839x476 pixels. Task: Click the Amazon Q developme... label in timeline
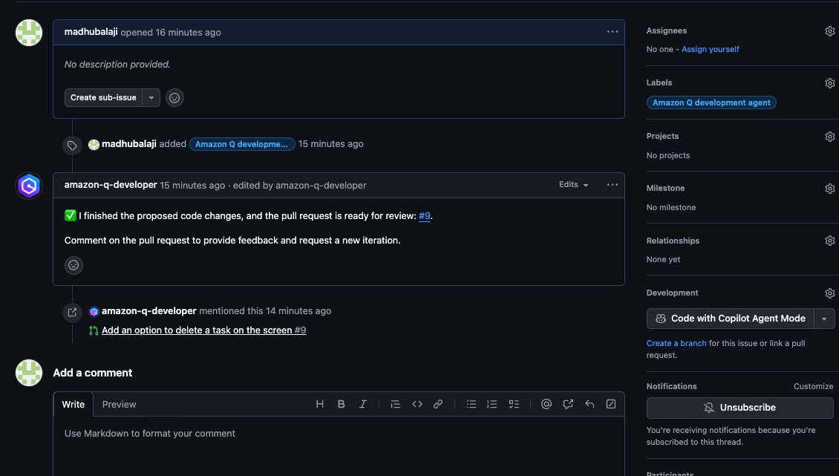click(242, 144)
